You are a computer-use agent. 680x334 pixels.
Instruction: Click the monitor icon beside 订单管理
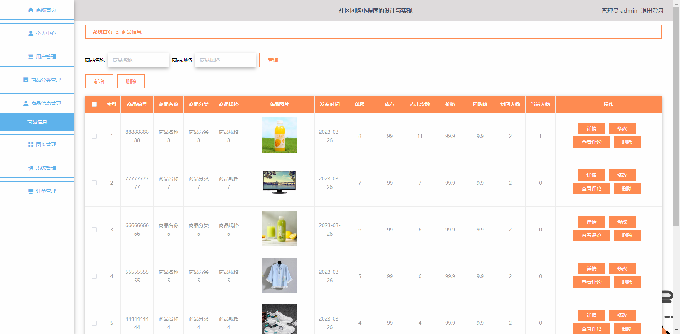coord(31,191)
